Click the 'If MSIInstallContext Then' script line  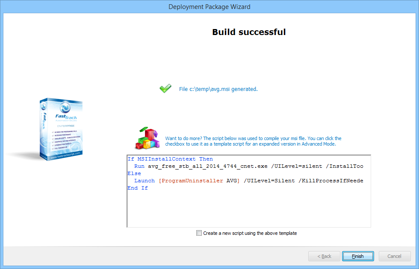(x=170, y=159)
